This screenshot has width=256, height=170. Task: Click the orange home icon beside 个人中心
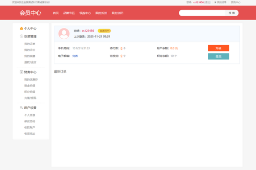[21, 29]
